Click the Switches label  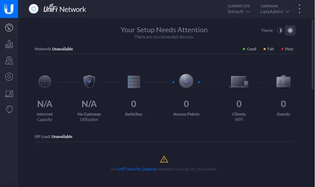click(134, 114)
